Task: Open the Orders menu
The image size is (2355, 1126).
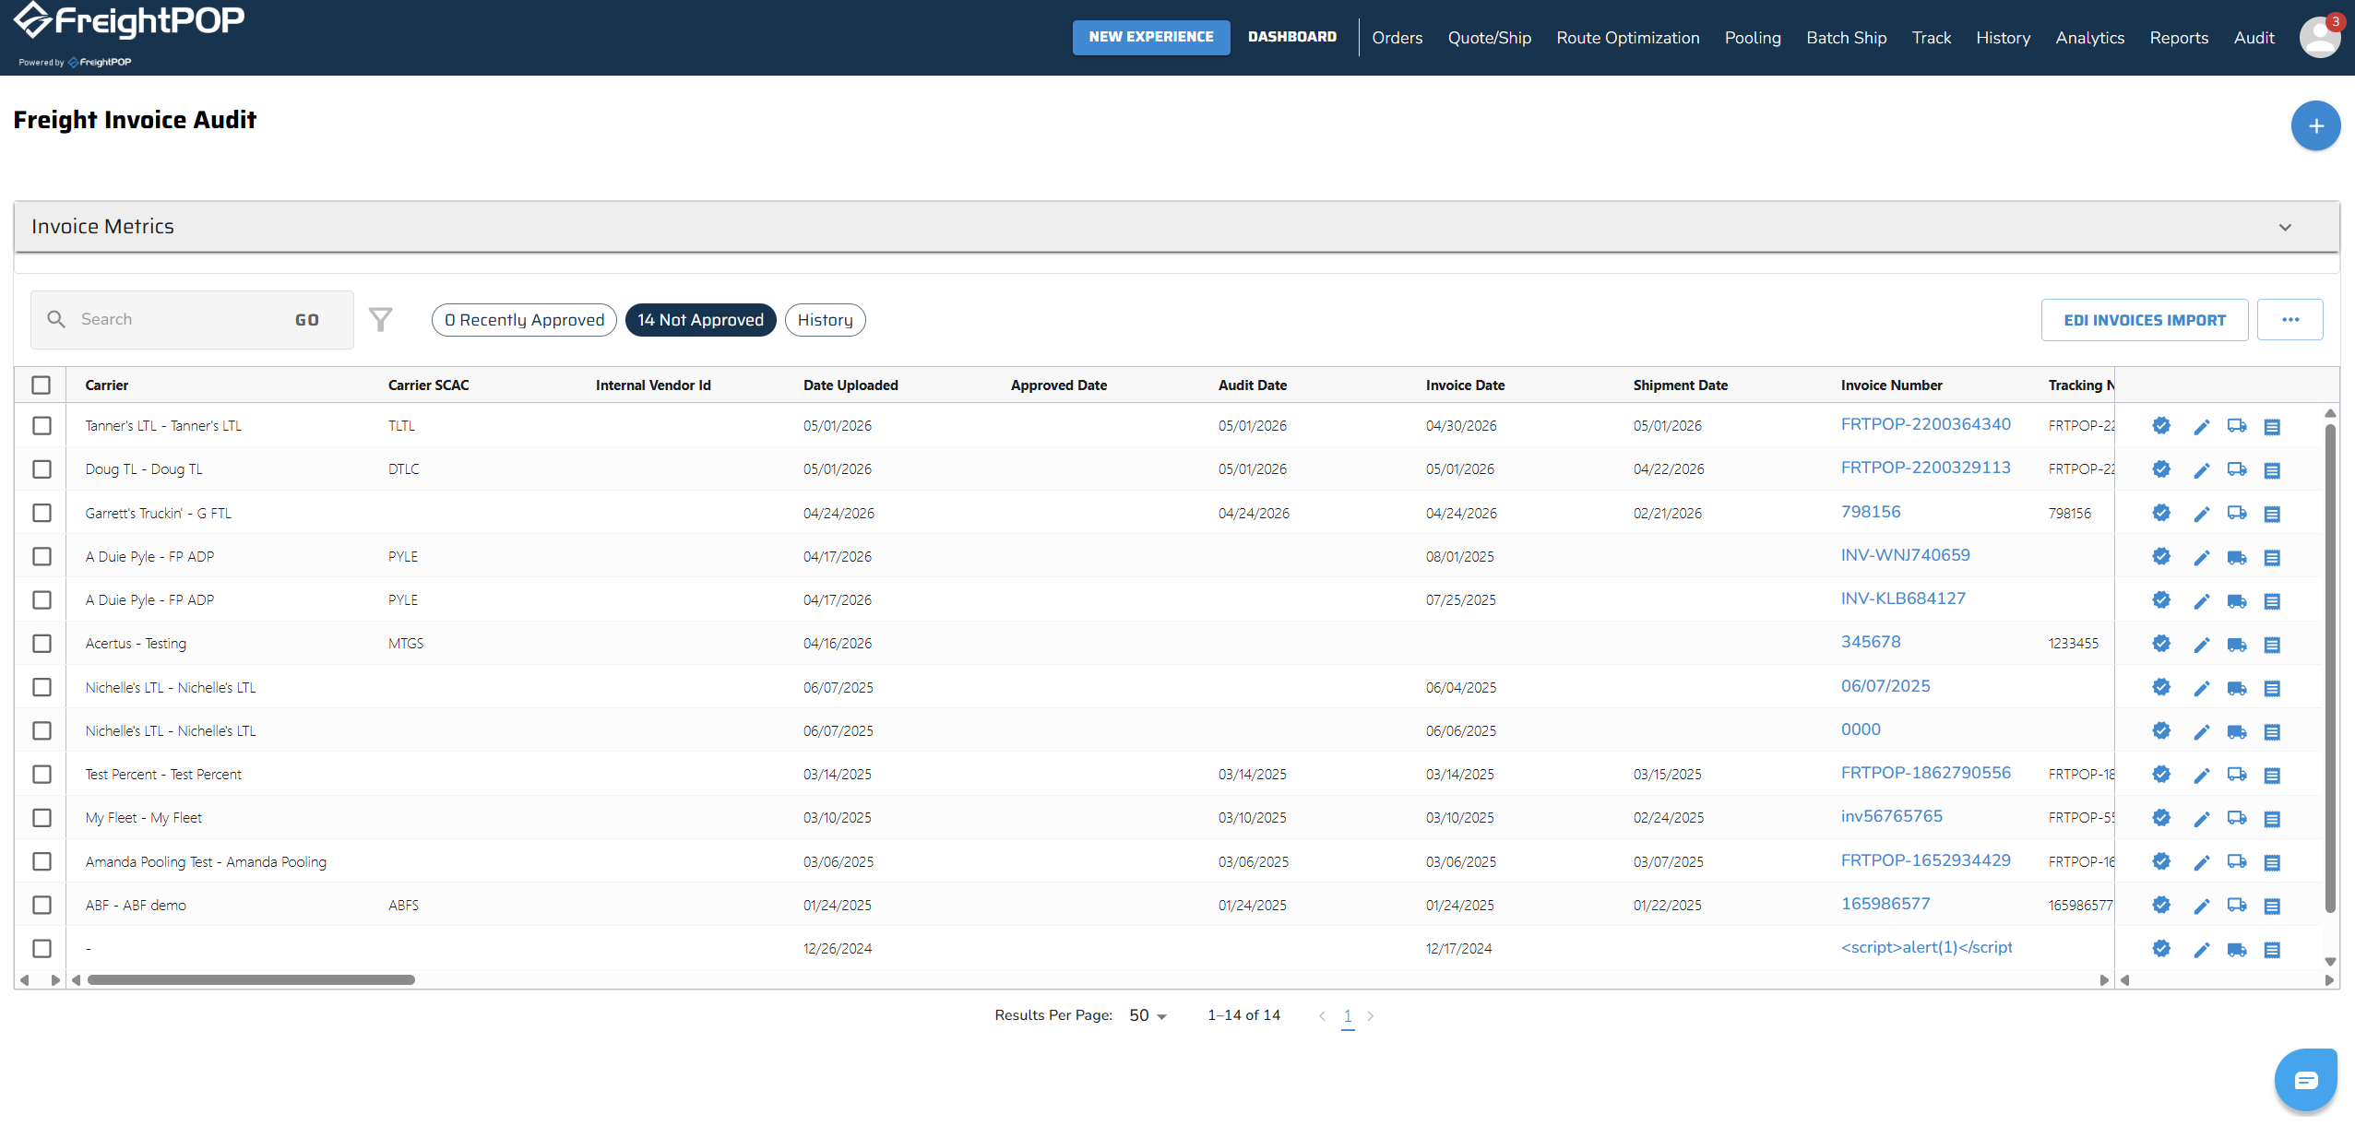Action: pos(1397,38)
